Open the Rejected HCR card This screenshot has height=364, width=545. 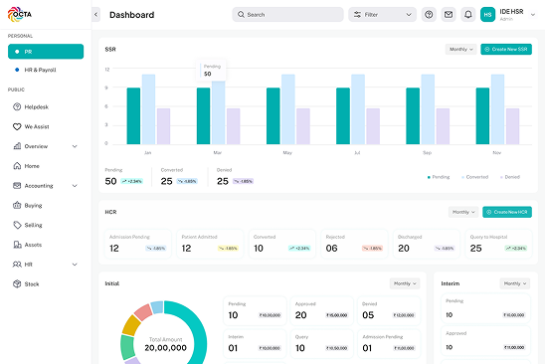click(x=354, y=244)
